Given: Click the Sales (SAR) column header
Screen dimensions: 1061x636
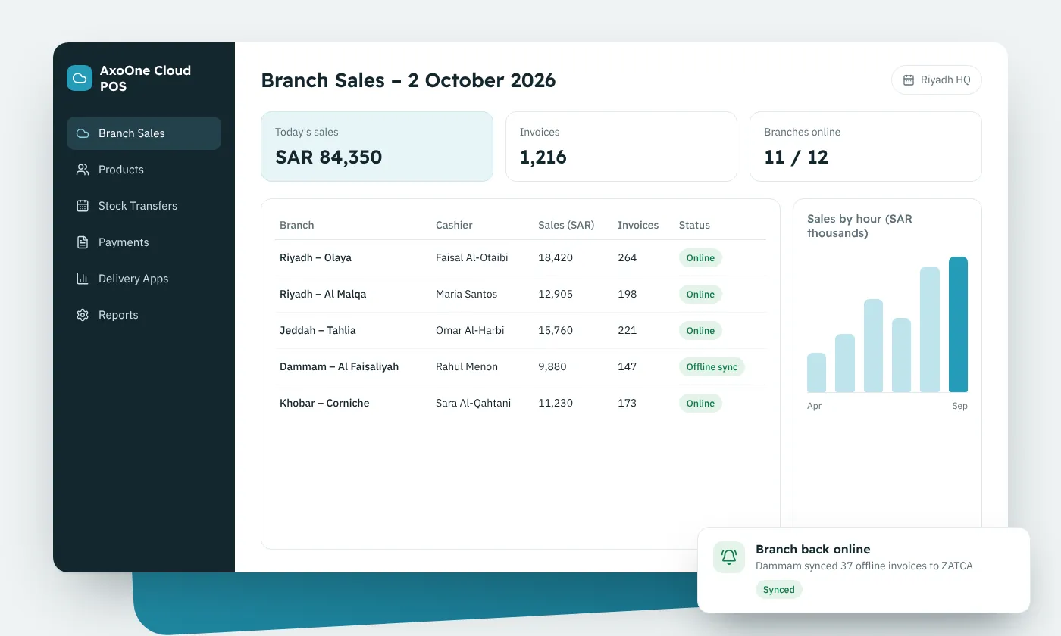Looking at the screenshot, I should [x=566, y=225].
